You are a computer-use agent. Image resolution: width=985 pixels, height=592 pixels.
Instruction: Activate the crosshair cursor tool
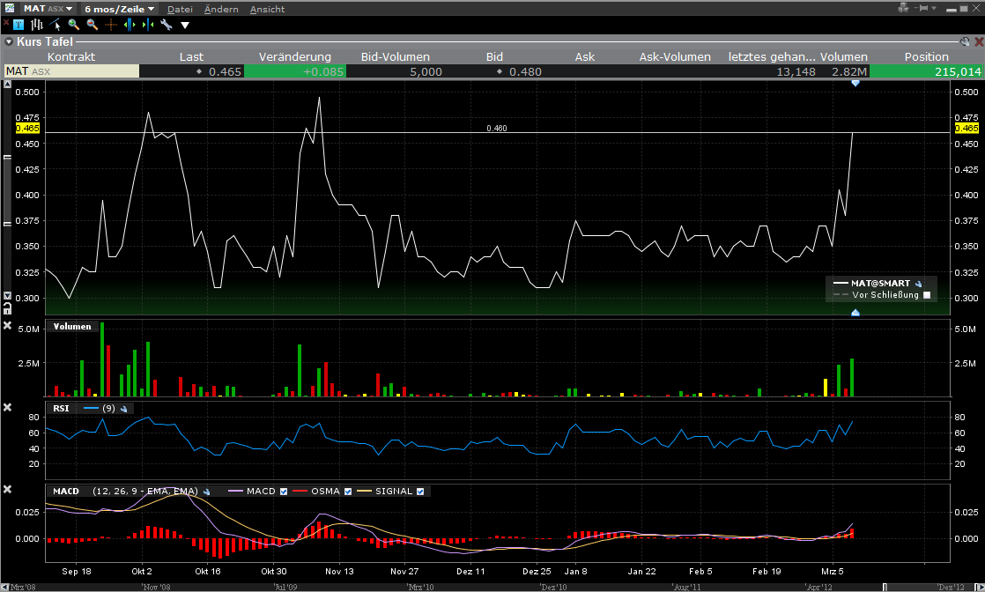[x=111, y=25]
